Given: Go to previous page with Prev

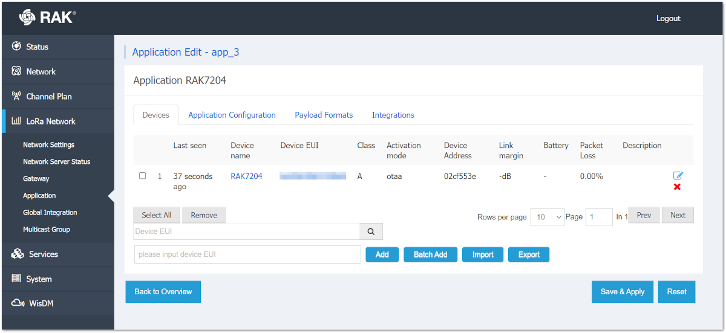Looking at the screenshot, I should (644, 215).
